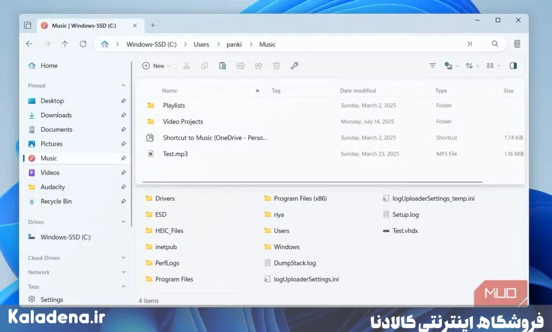552x332 pixels.
Task: Open the sort order dropdown
Action: click(x=472, y=66)
